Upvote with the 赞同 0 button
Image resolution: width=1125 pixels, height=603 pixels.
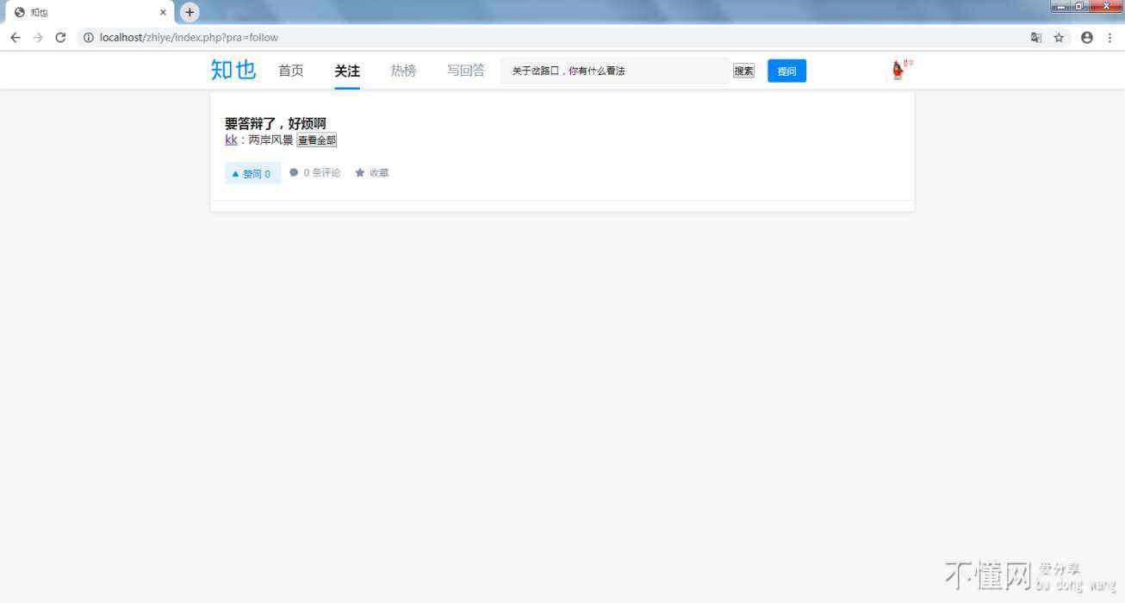point(252,173)
